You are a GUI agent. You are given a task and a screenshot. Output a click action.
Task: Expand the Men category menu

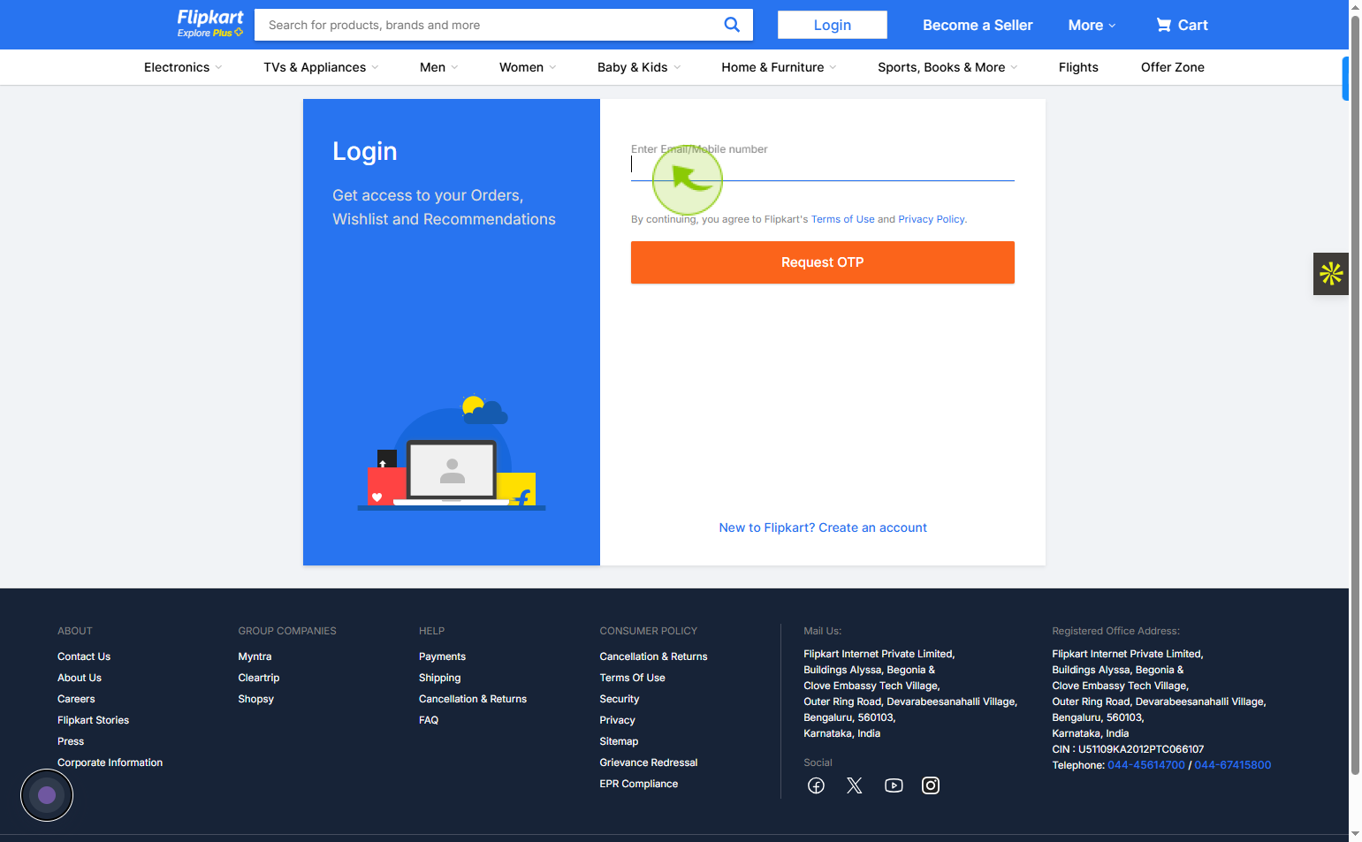(x=439, y=67)
